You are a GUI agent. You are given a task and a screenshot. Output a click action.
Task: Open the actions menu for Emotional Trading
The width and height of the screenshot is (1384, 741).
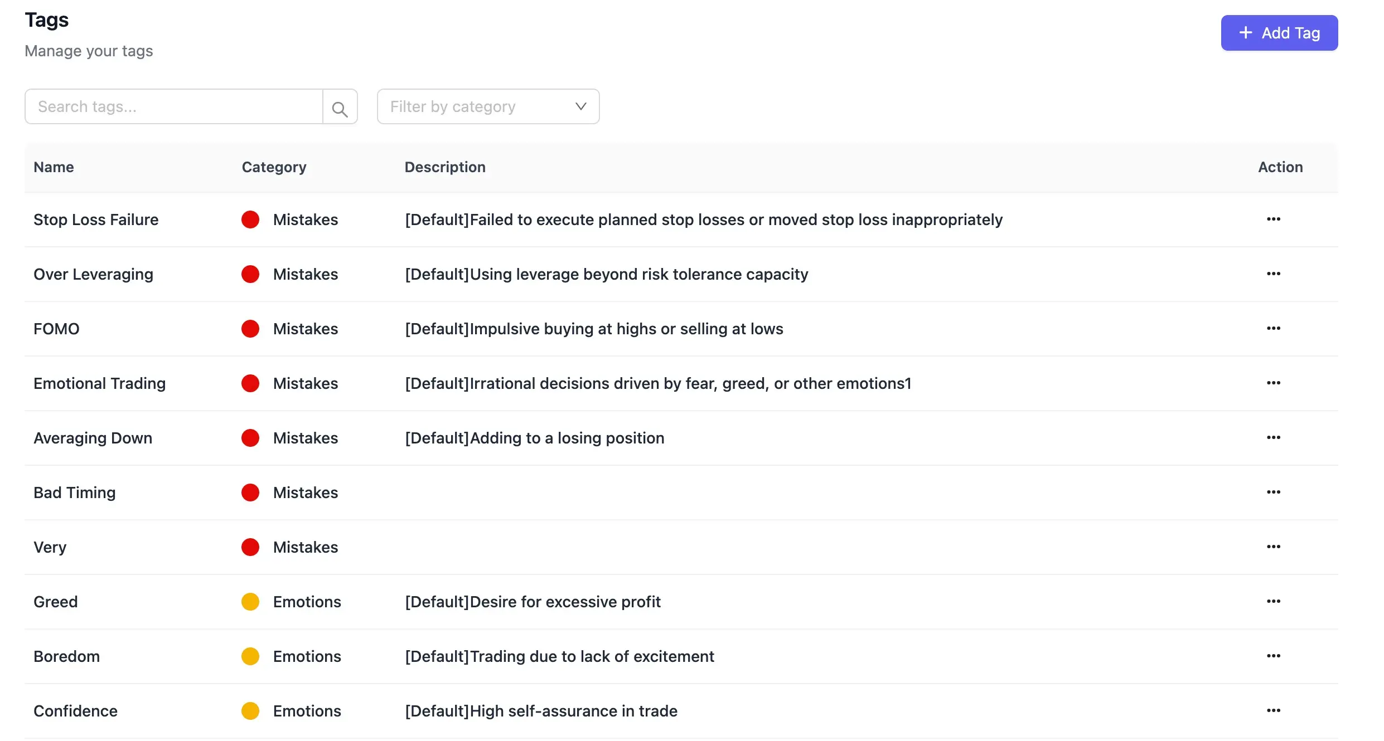click(x=1274, y=383)
